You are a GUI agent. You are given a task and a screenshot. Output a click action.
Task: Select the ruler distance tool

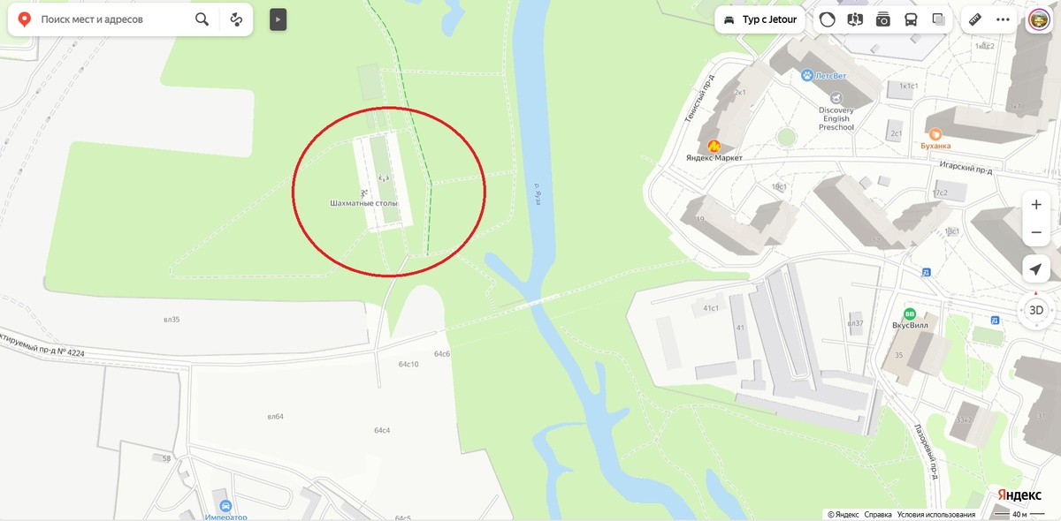click(975, 19)
